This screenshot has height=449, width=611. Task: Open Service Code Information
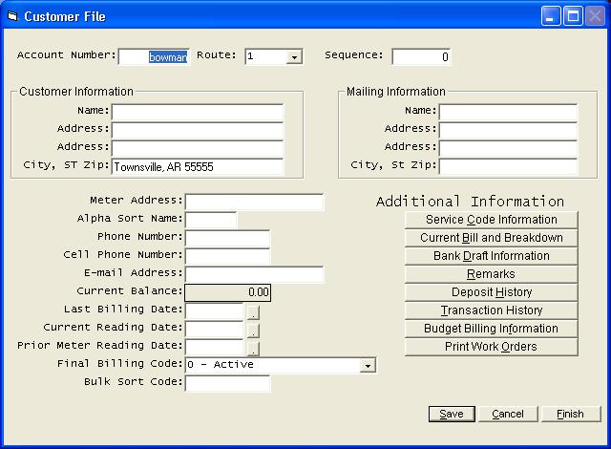pyautogui.click(x=491, y=220)
